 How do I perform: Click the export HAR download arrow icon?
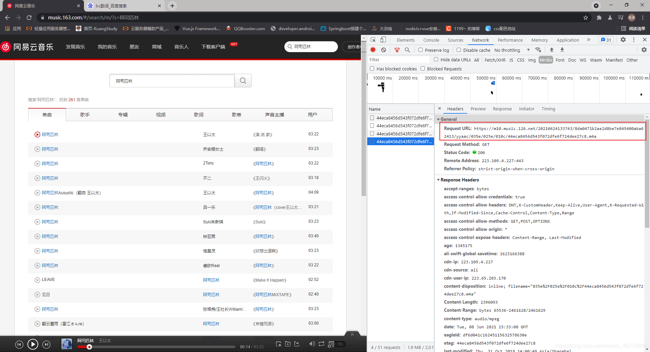(562, 50)
